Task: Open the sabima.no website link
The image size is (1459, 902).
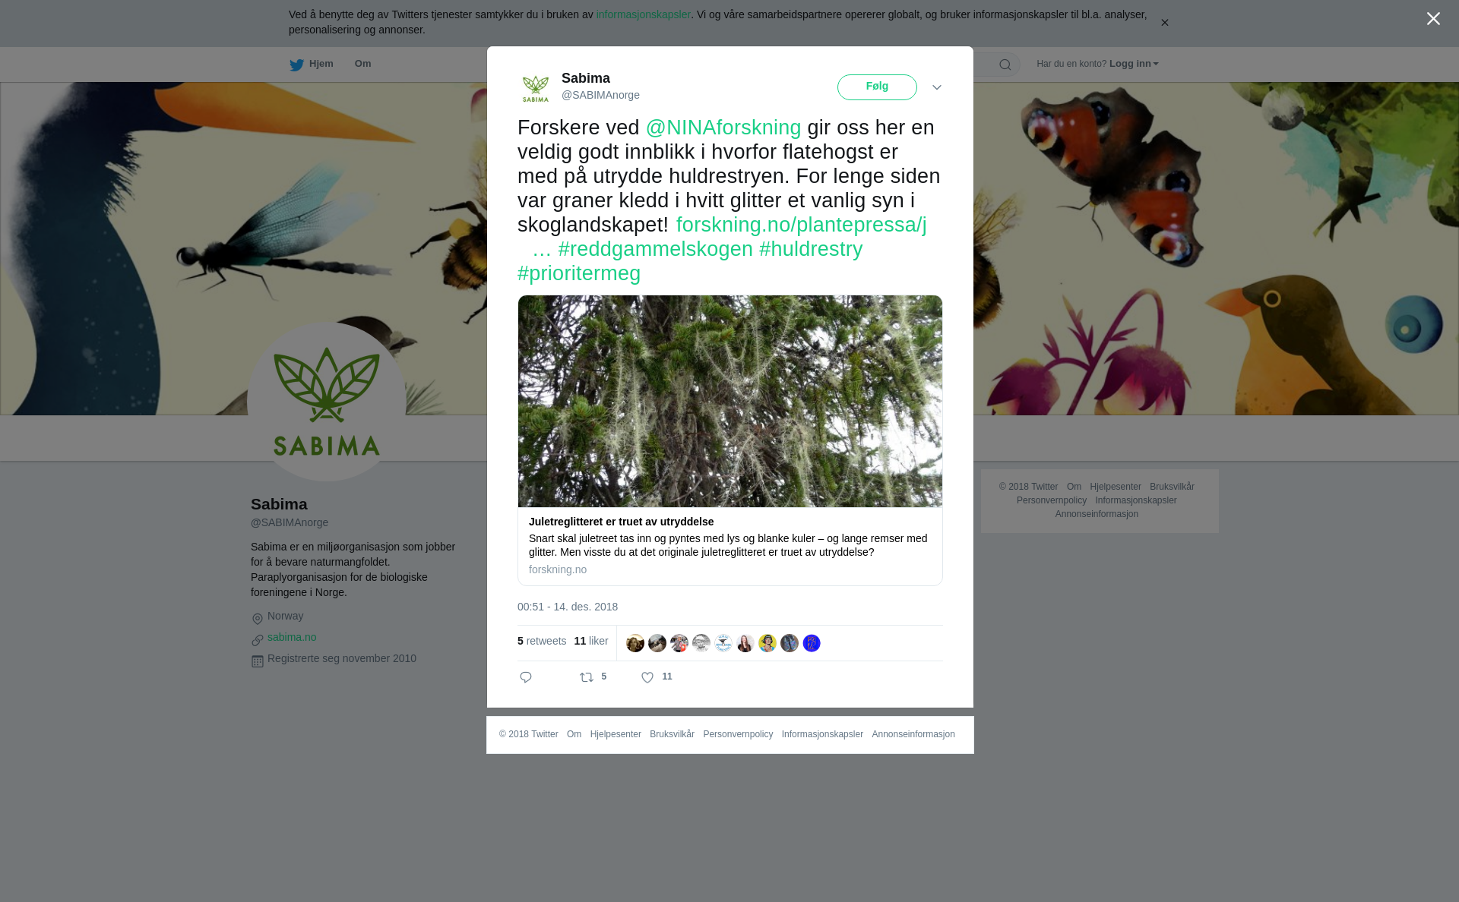Action: coord(292,637)
